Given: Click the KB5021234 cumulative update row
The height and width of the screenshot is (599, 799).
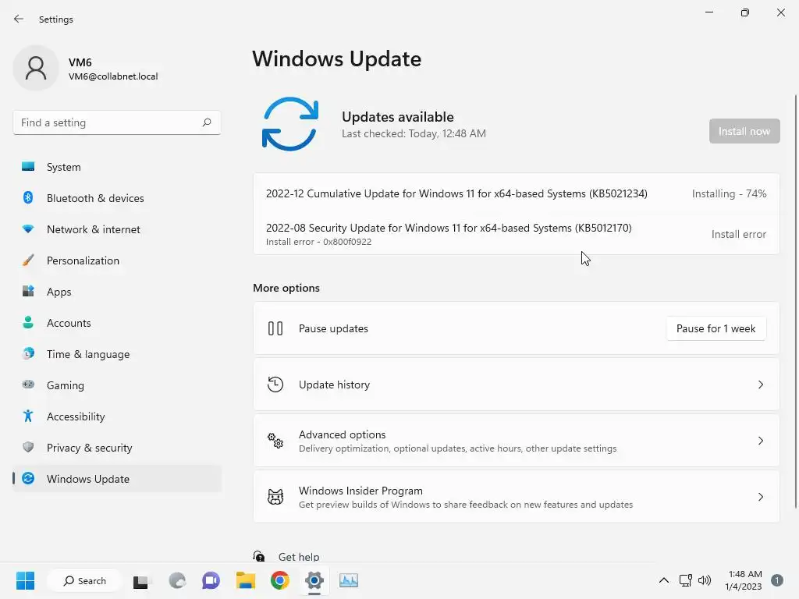Looking at the screenshot, I should pyautogui.click(x=517, y=193).
